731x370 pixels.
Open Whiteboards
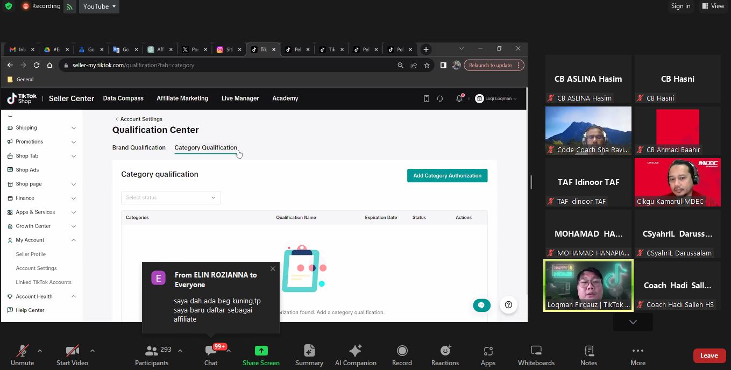pos(536,355)
